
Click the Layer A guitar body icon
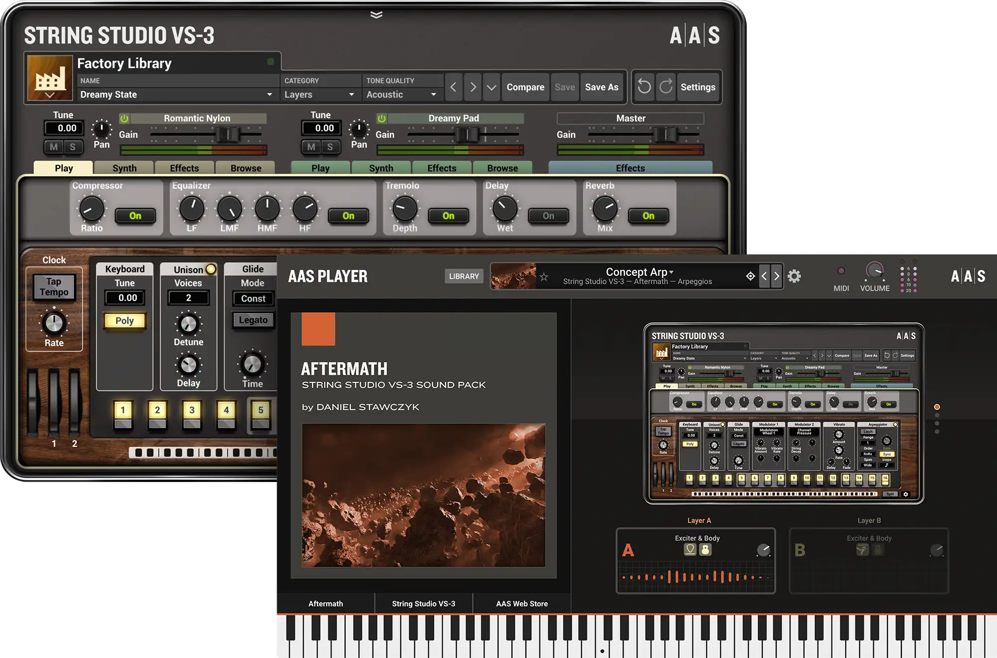pos(705,549)
